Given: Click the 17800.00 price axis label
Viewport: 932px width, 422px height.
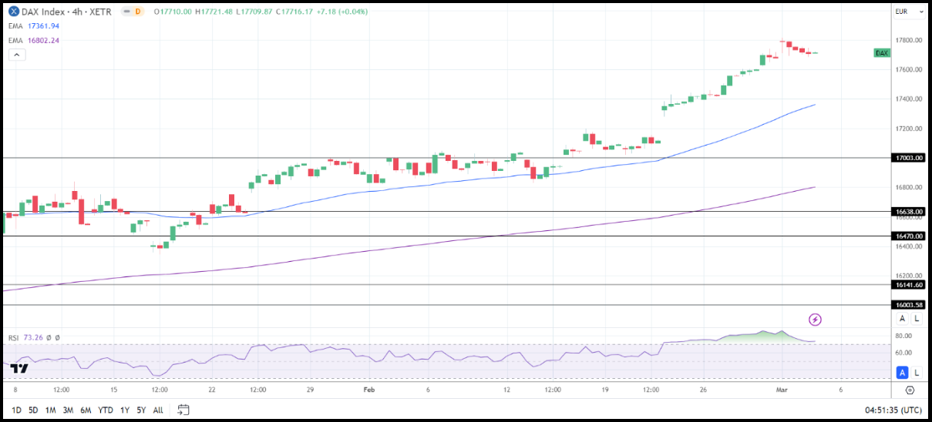Looking at the screenshot, I should pyautogui.click(x=909, y=40).
